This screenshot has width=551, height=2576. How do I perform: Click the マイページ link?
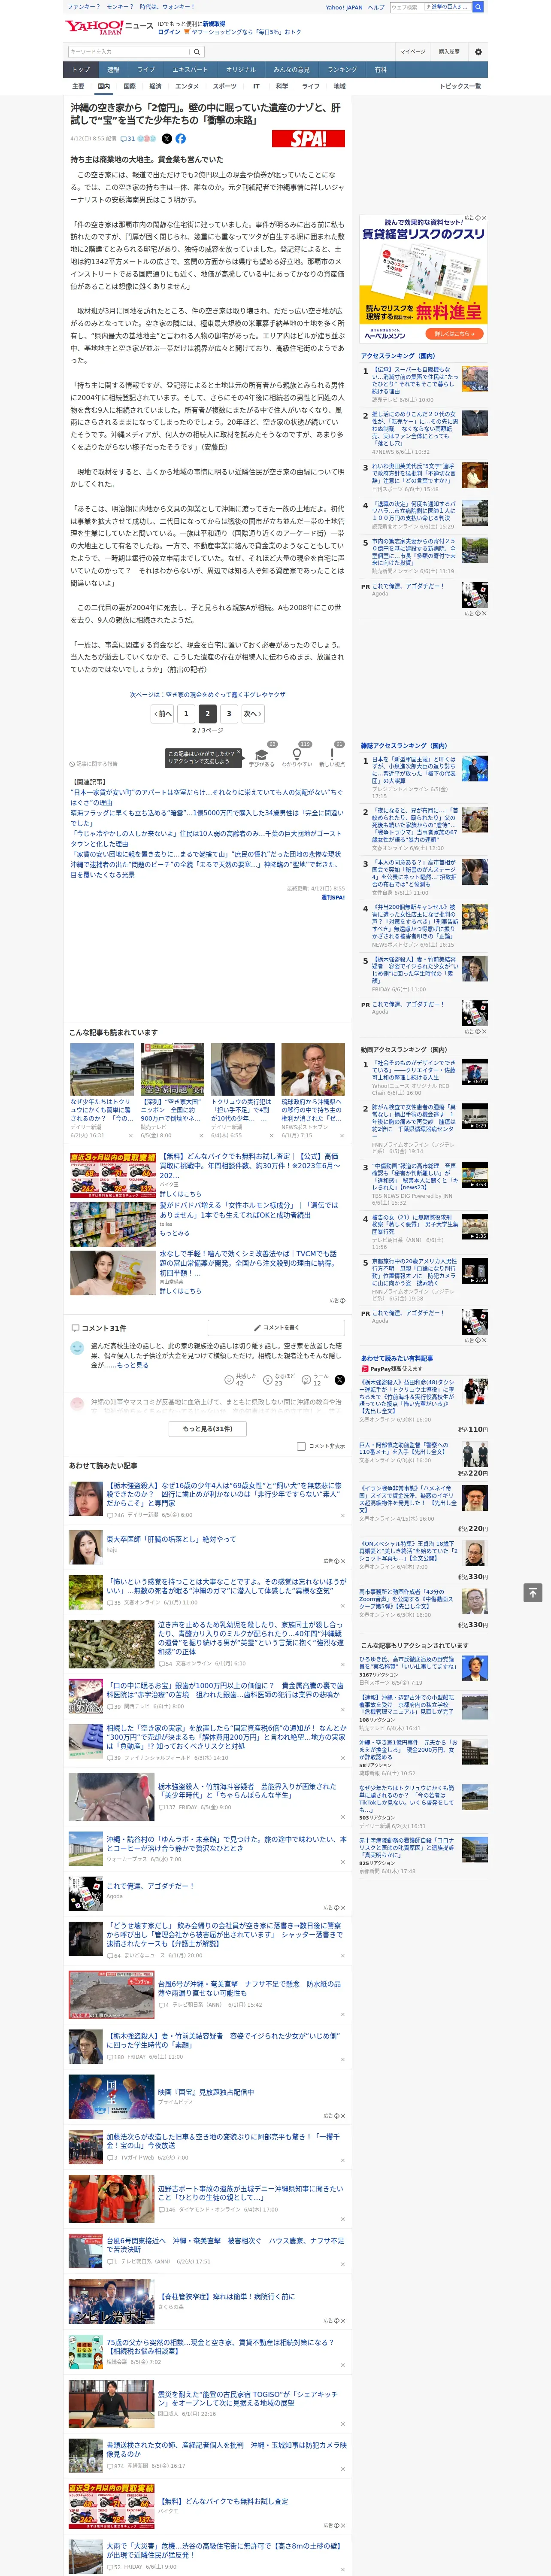[x=412, y=51]
